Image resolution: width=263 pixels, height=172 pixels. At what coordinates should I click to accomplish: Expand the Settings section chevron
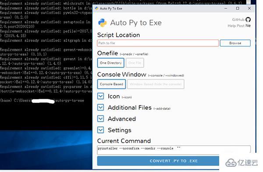pos(101,130)
